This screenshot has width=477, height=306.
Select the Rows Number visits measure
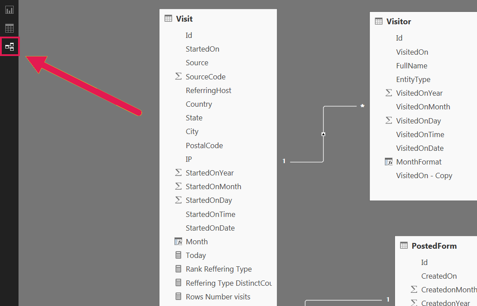(218, 297)
